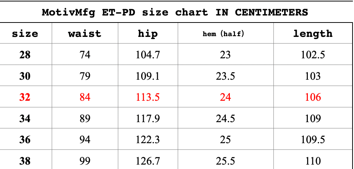This screenshot has height=169, width=354.
Task: Select the hem value 24.5
Action: [225, 119]
